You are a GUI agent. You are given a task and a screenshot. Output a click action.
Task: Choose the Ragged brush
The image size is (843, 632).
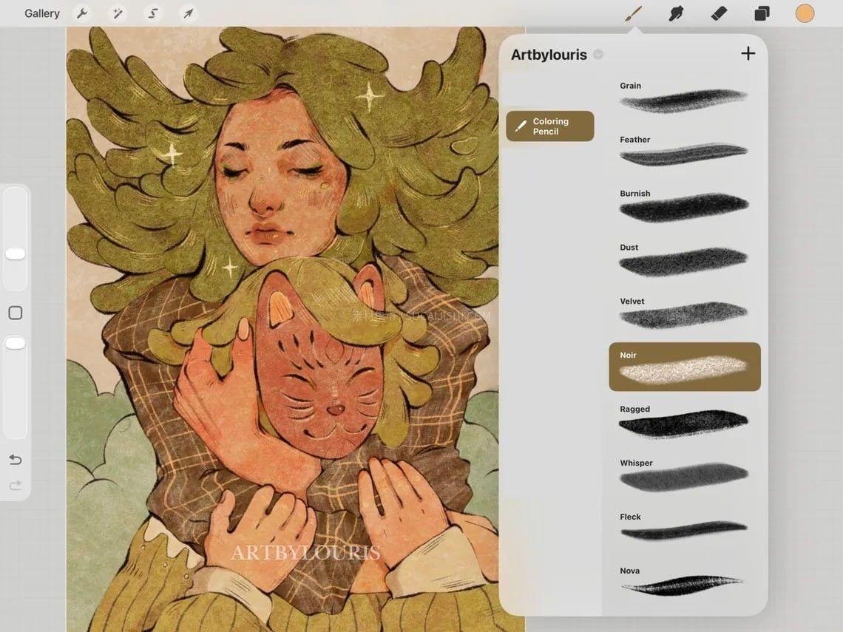coord(685,421)
